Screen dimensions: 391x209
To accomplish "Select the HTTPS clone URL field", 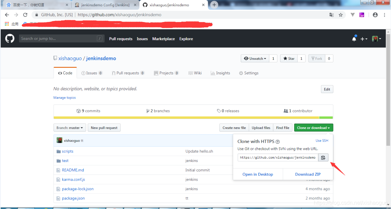I will pyautogui.click(x=278, y=158).
